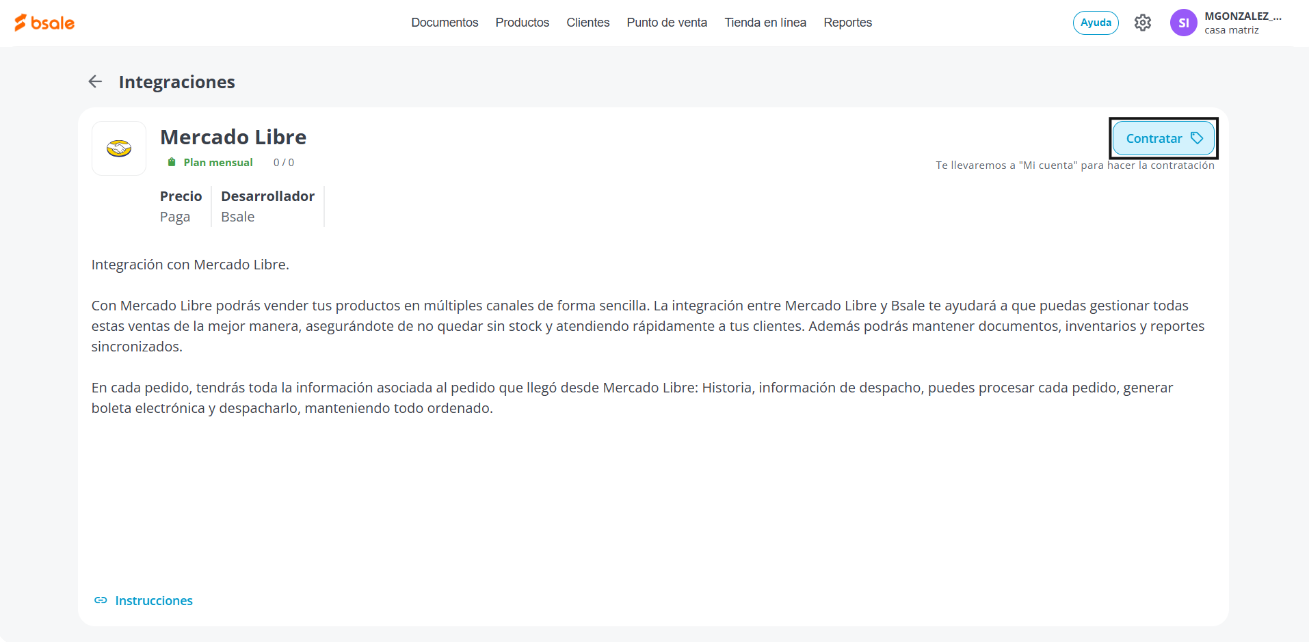This screenshot has height=642, width=1309.
Task: Click the Integraciones page title
Action: click(x=176, y=82)
